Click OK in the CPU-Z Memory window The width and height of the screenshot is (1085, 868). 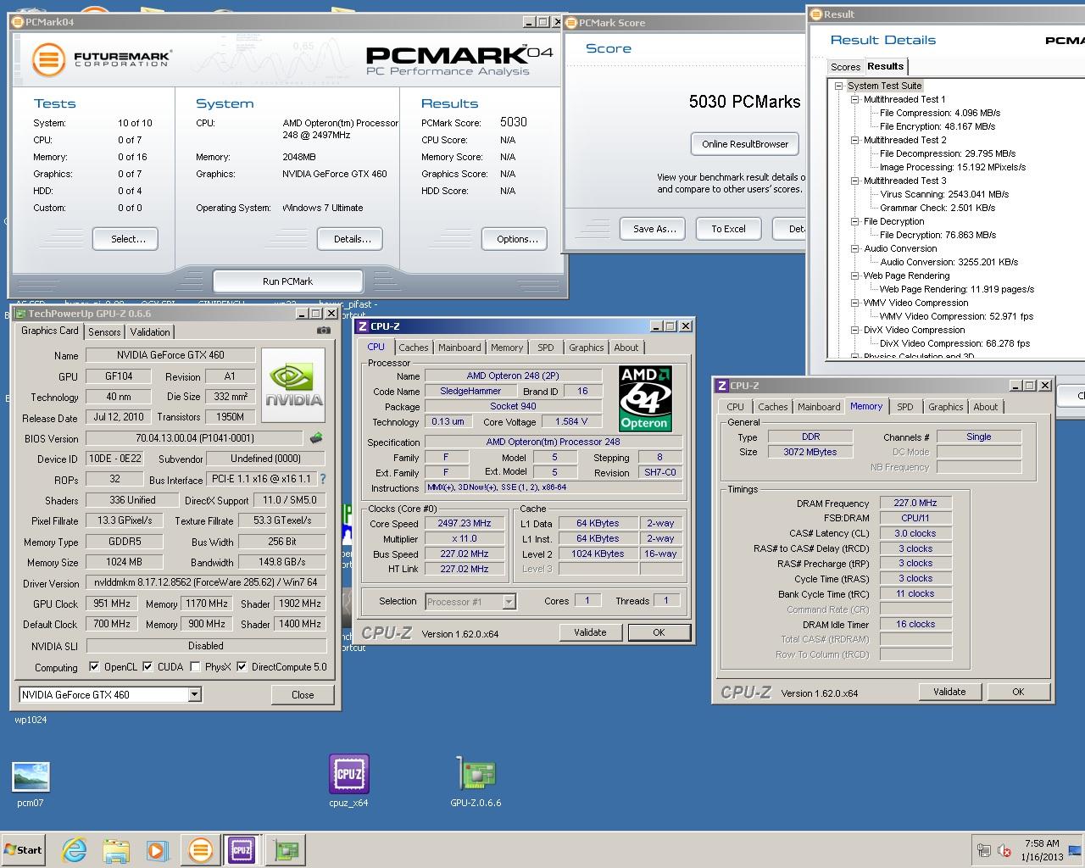(x=1018, y=692)
